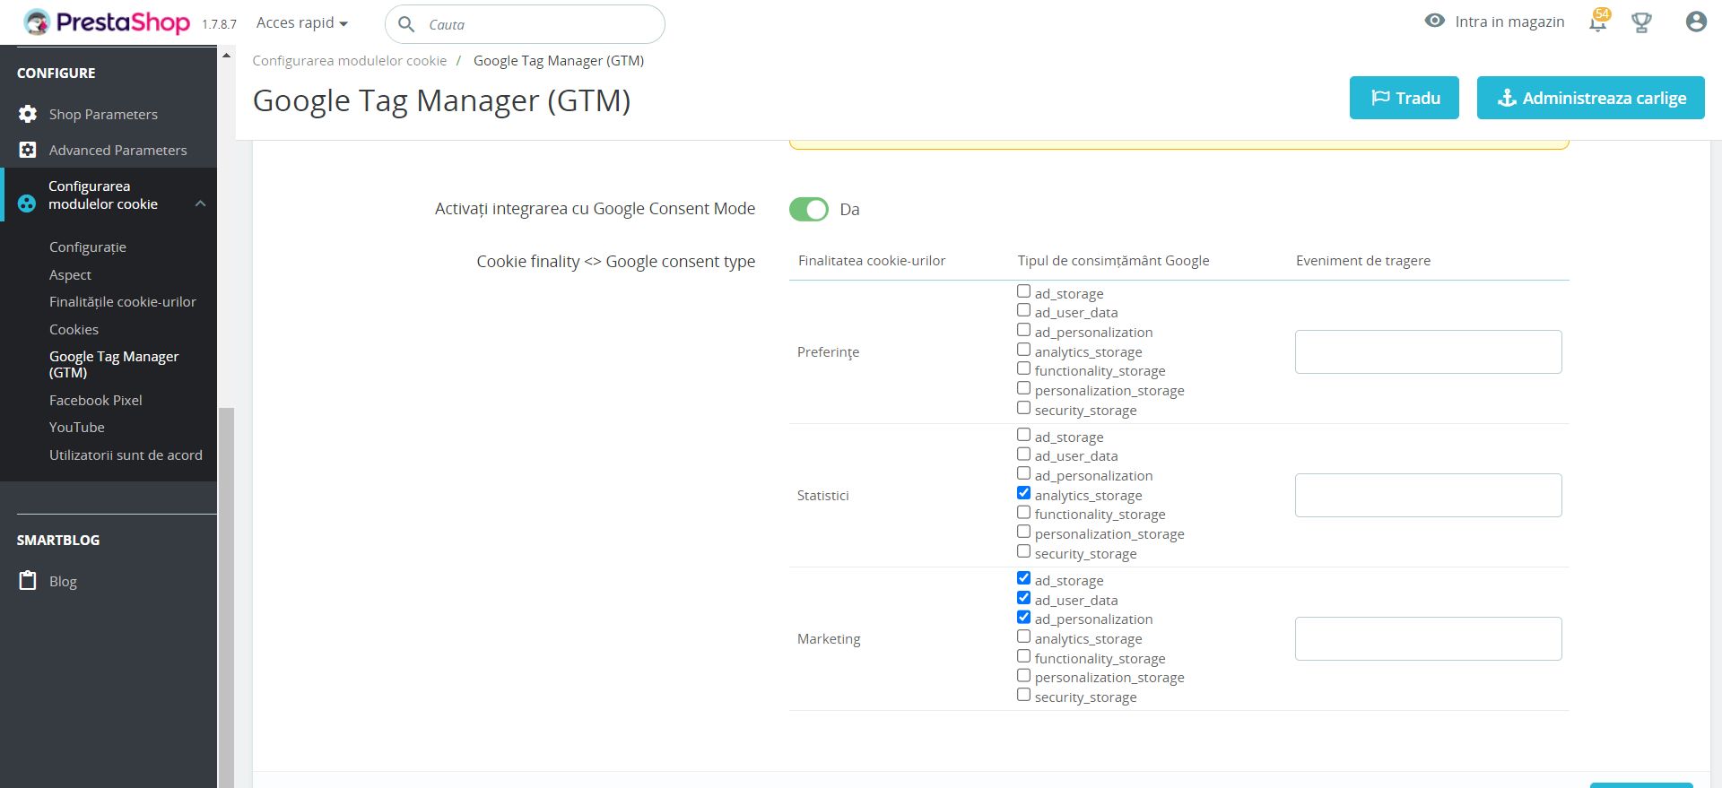Viewport: 1722px width, 788px height.
Task: Uncheck analytics_storage in the Statistici row
Action: coord(1023,493)
